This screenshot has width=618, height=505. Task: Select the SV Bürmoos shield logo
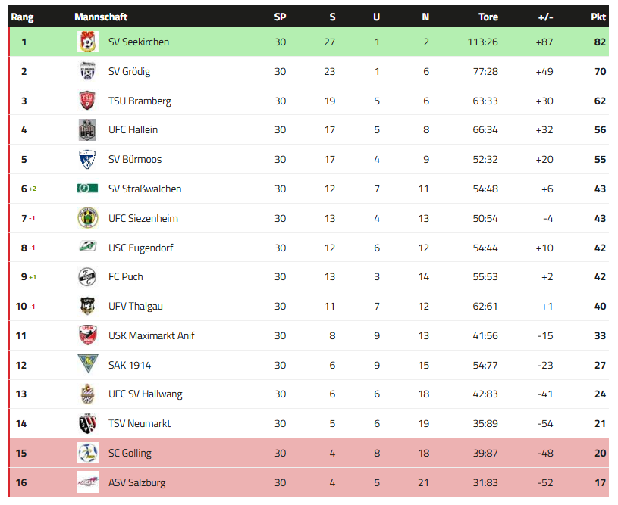point(87,160)
